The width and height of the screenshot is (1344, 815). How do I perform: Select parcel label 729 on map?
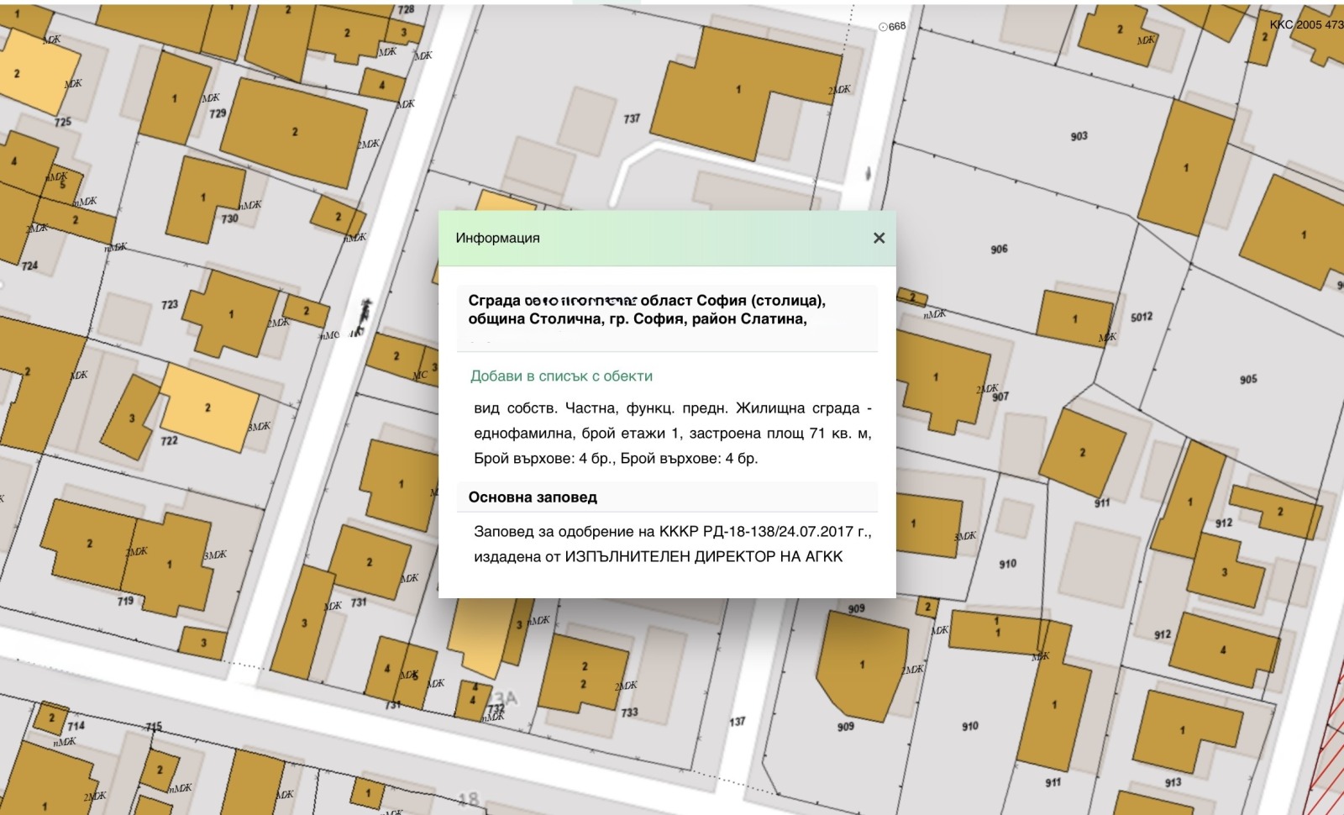[x=218, y=113]
